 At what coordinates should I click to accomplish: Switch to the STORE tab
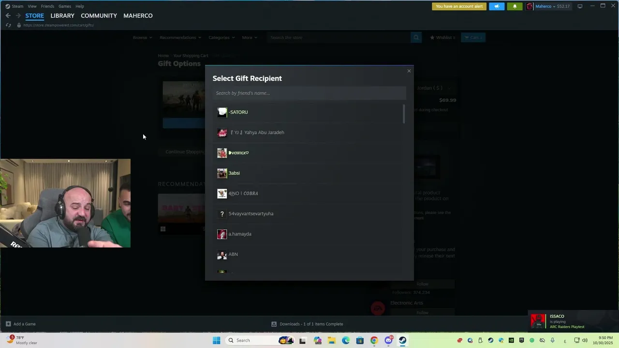click(x=34, y=15)
